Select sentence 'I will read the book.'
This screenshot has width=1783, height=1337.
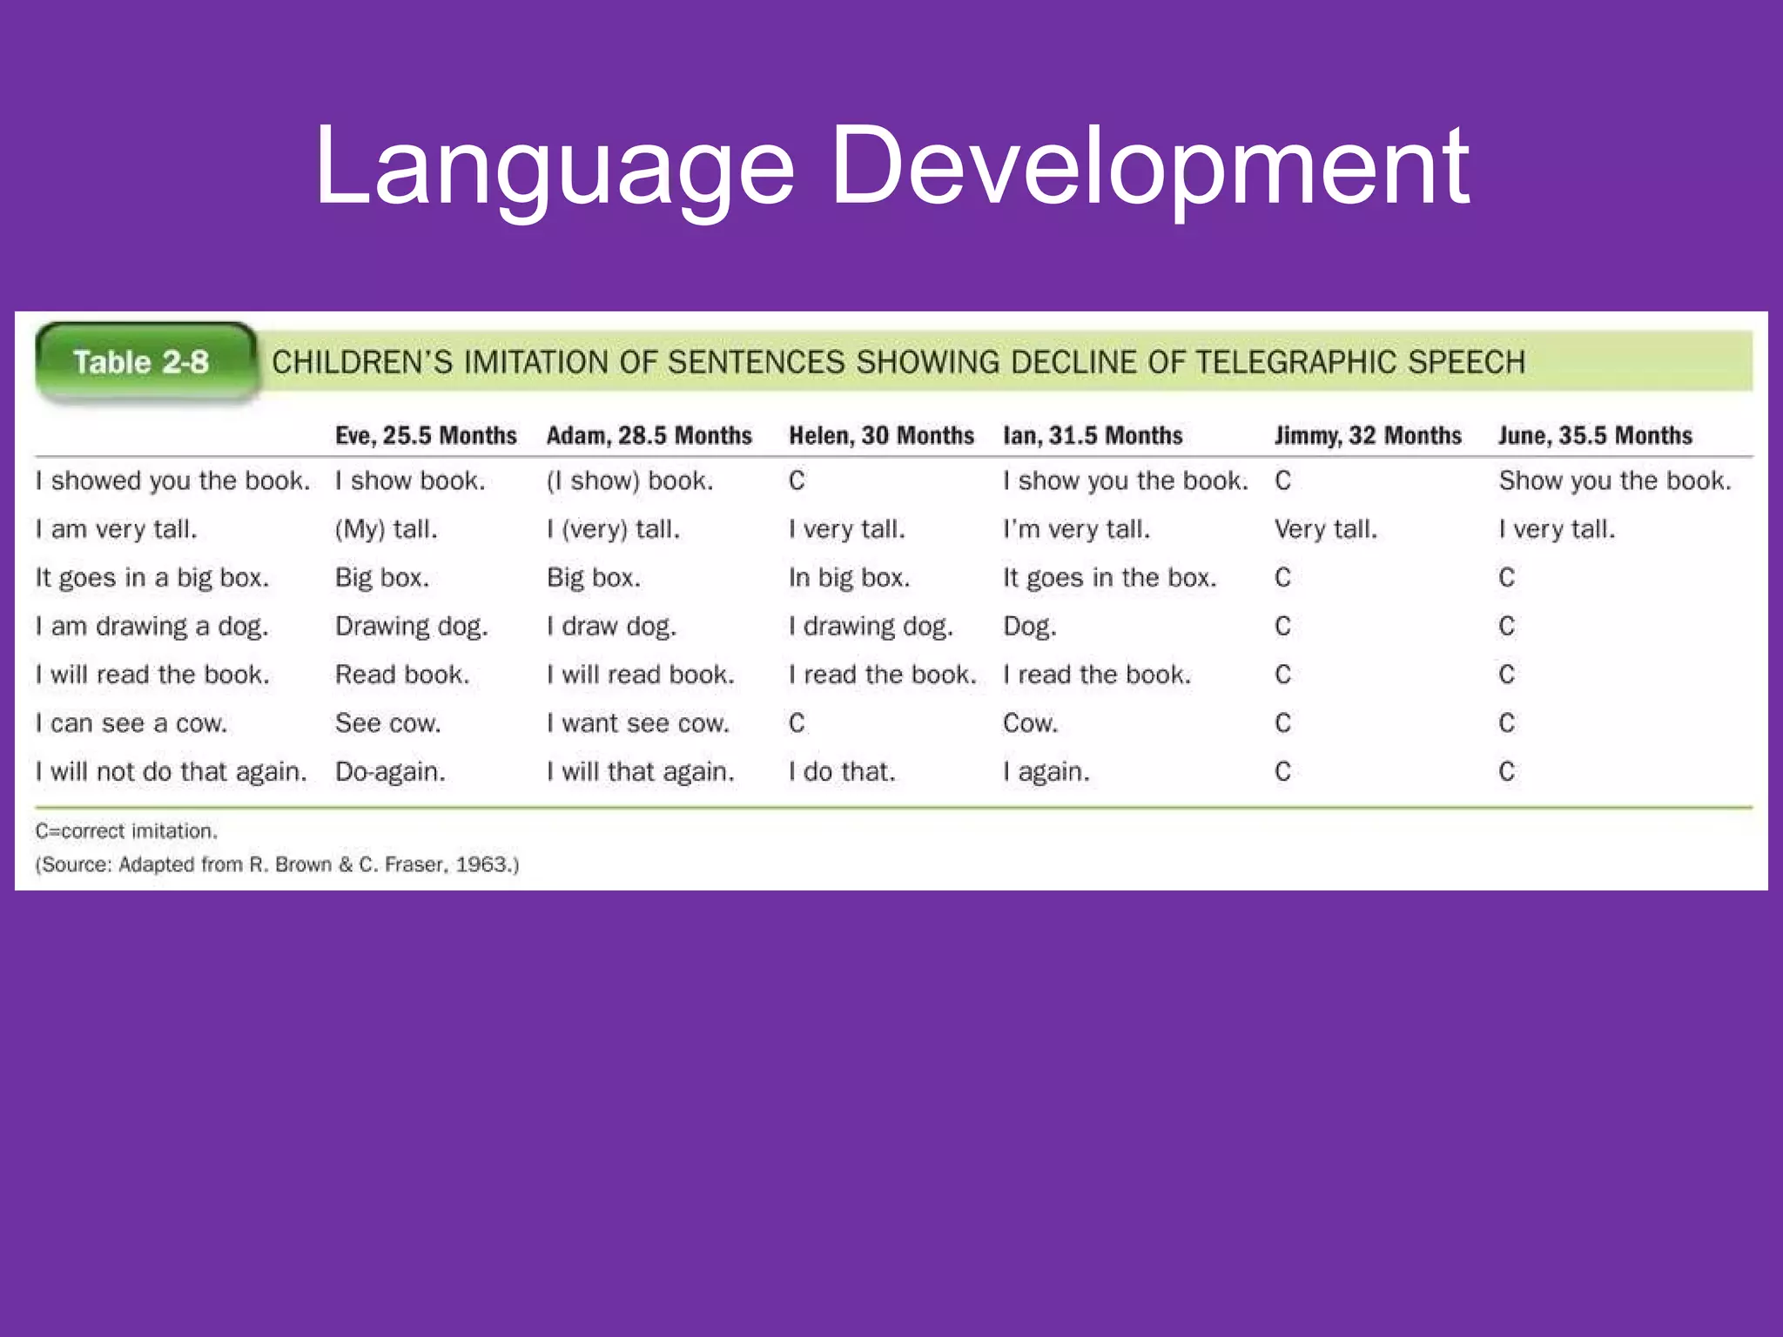152,675
